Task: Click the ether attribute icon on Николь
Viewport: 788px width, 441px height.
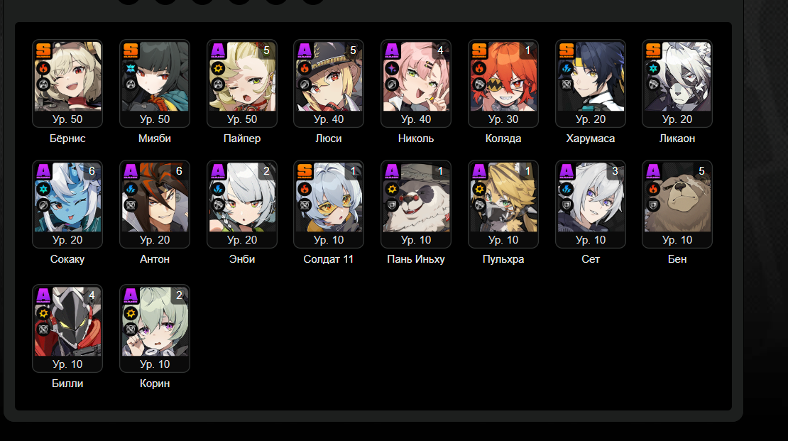Action: coord(392,68)
